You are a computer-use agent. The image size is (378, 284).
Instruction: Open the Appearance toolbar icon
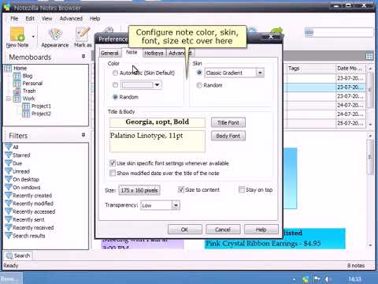[55, 38]
